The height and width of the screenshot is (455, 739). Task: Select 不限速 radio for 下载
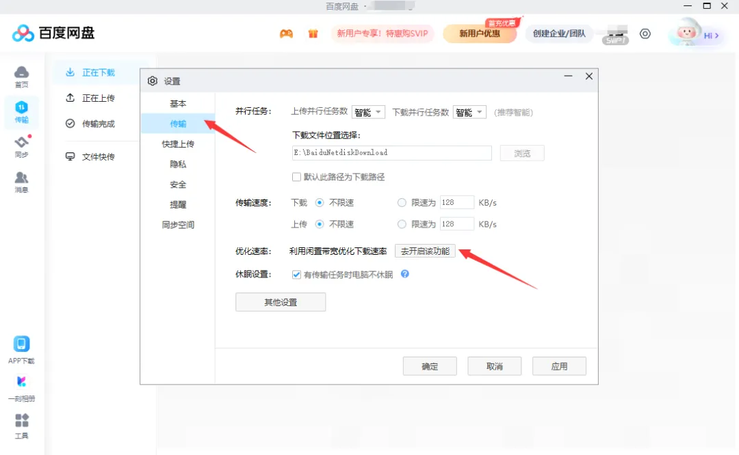pos(320,203)
